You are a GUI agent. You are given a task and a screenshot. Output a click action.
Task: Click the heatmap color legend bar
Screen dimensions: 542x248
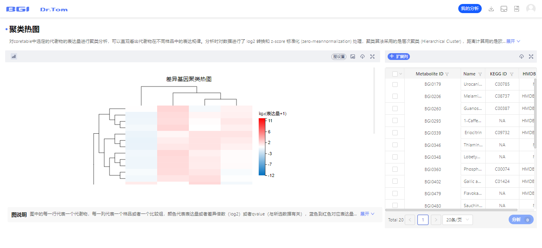click(x=262, y=147)
